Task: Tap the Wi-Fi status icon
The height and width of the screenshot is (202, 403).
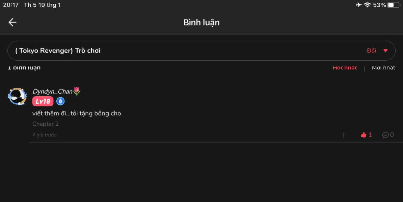Action: [x=367, y=5]
